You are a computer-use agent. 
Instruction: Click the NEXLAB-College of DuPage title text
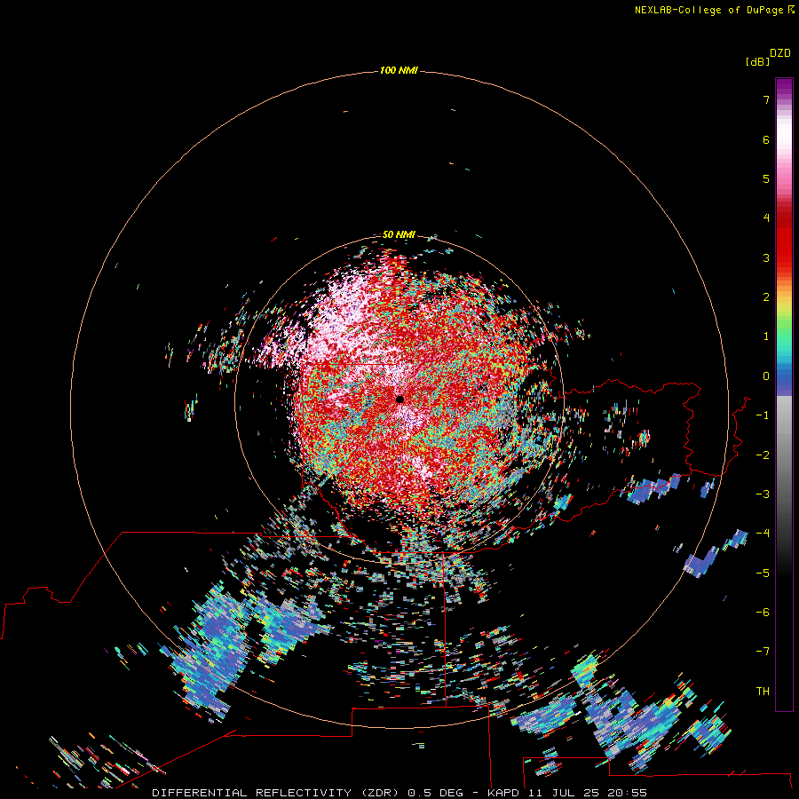[708, 10]
